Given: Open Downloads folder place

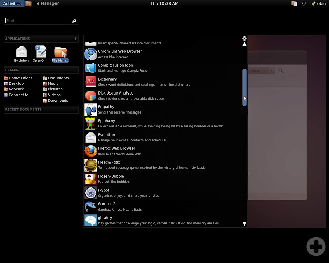Looking at the screenshot, I should [56, 101].
